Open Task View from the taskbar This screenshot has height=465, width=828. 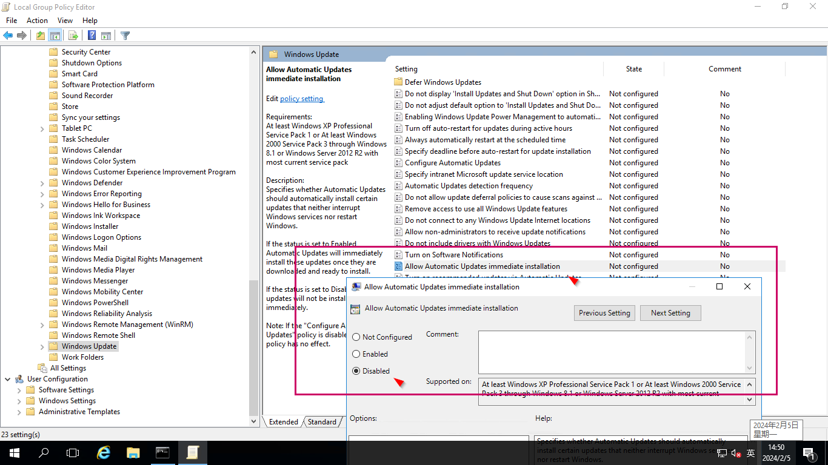pyautogui.click(x=73, y=453)
